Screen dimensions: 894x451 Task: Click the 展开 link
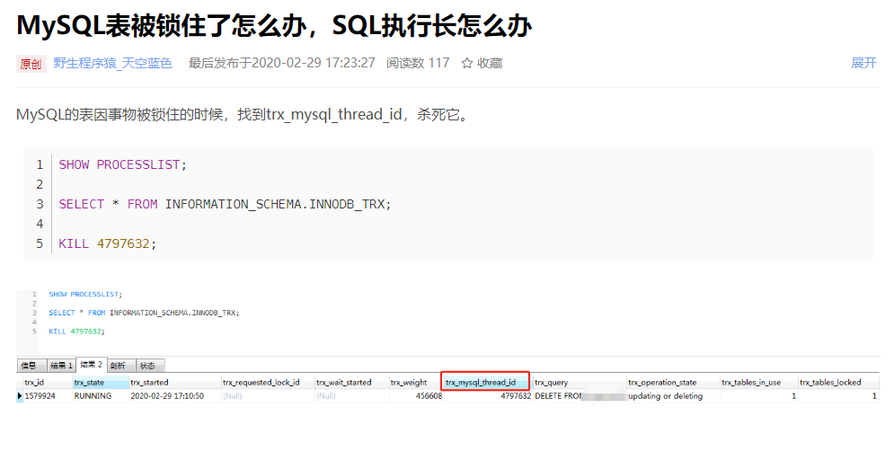(x=863, y=63)
